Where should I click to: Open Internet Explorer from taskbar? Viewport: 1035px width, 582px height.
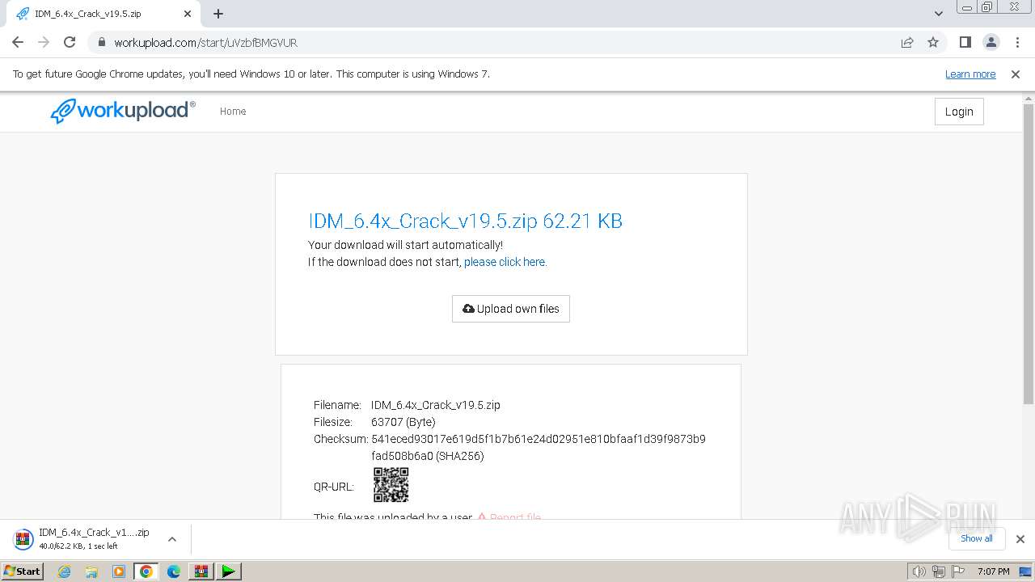64,571
